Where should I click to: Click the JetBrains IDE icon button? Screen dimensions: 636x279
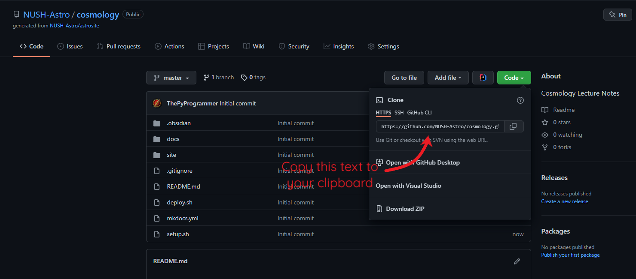click(x=483, y=78)
